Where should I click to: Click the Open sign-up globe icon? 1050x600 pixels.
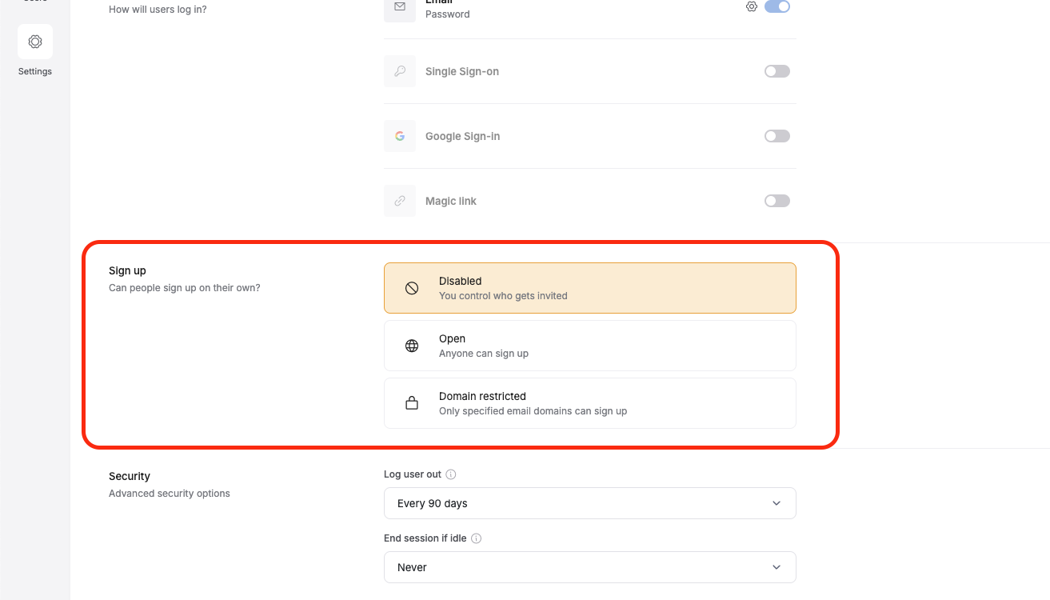click(411, 345)
